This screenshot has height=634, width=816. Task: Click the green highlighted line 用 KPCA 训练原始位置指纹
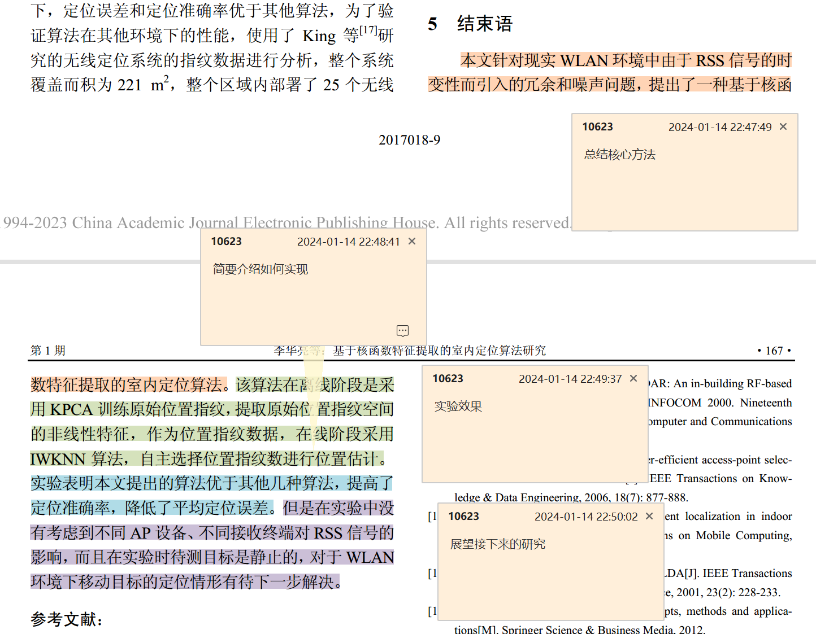pyautogui.click(x=212, y=409)
